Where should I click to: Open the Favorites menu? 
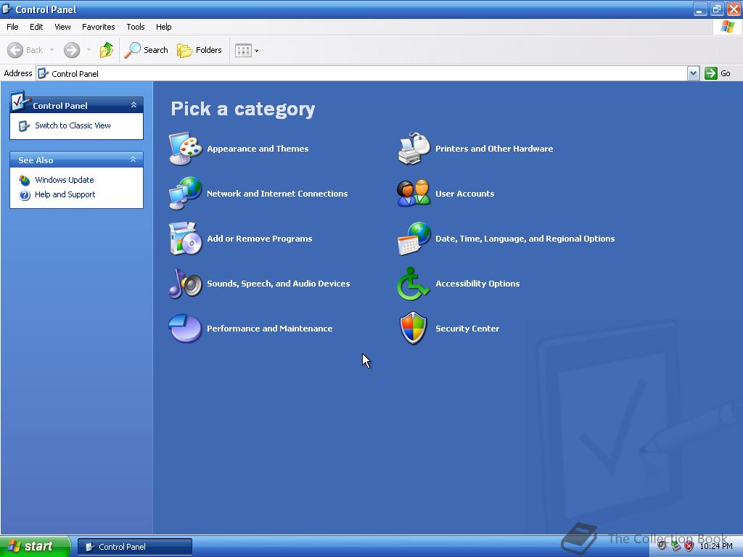[98, 27]
